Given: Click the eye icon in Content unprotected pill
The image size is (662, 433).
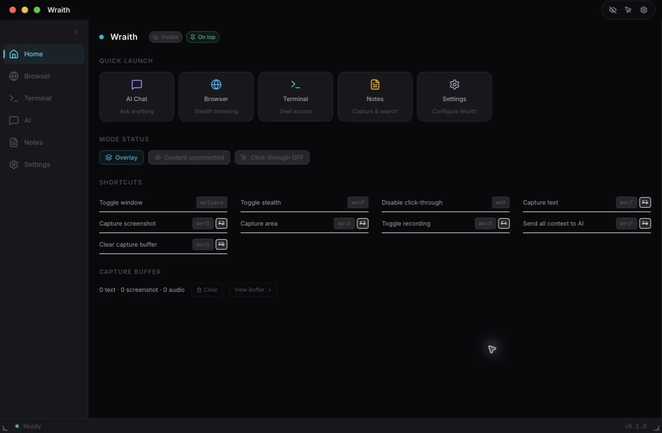Looking at the screenshot, I should (158, 157).
